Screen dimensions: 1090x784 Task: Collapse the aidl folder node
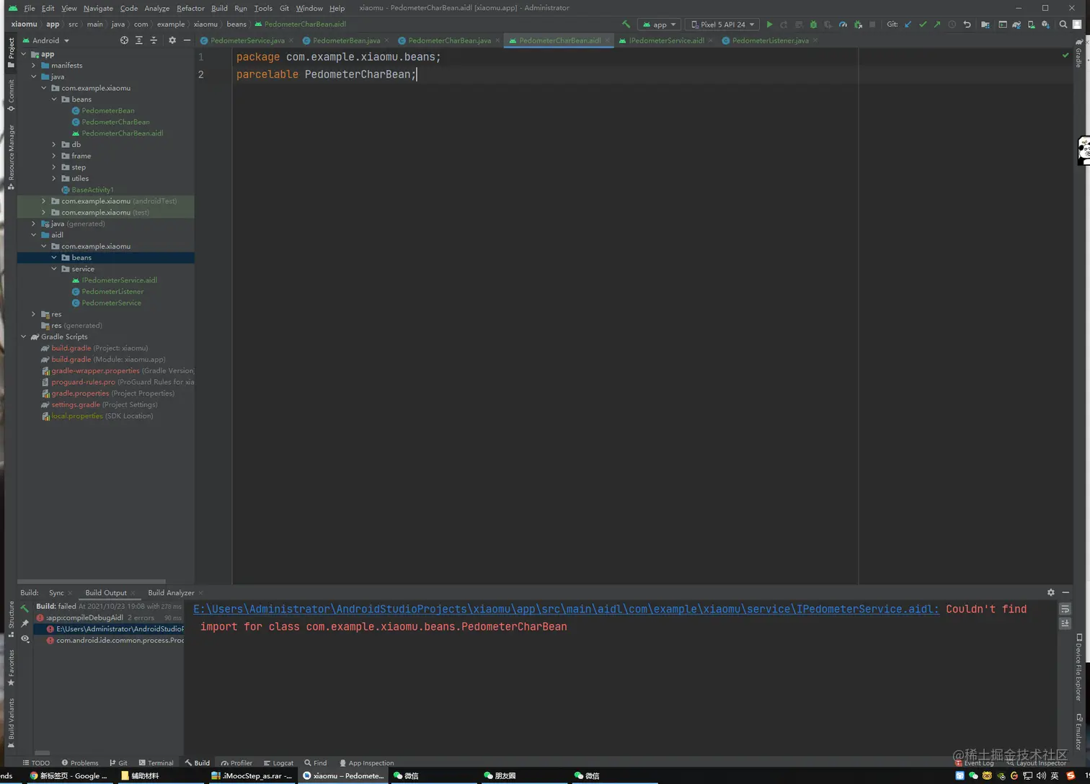[34, 235]
